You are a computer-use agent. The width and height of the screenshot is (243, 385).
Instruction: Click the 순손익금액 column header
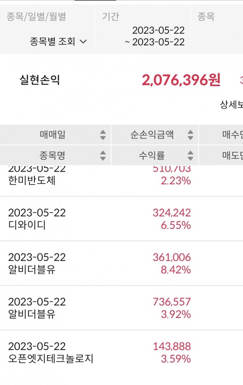tap(152, 135)
